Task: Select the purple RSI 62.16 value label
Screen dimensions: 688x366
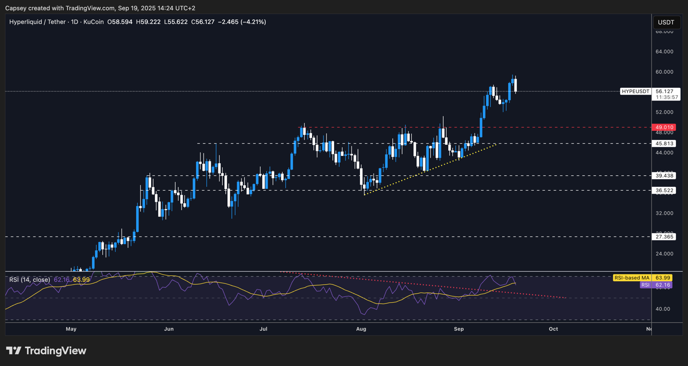Action: (x=645, y=285)
